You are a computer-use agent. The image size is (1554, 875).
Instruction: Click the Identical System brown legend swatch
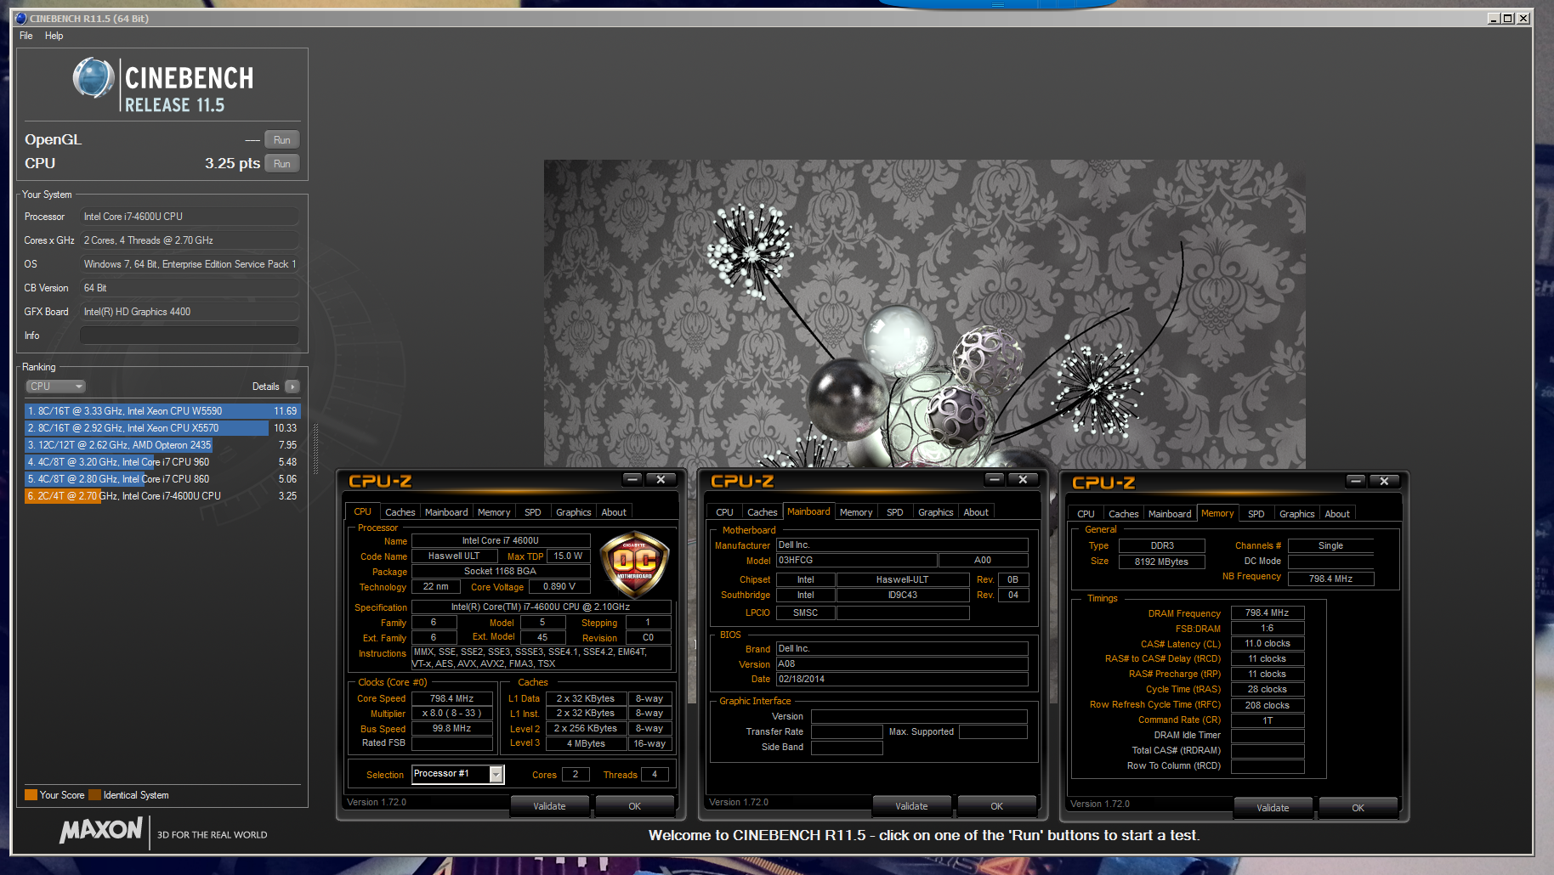pyautogui.click(x=95, y=795)
